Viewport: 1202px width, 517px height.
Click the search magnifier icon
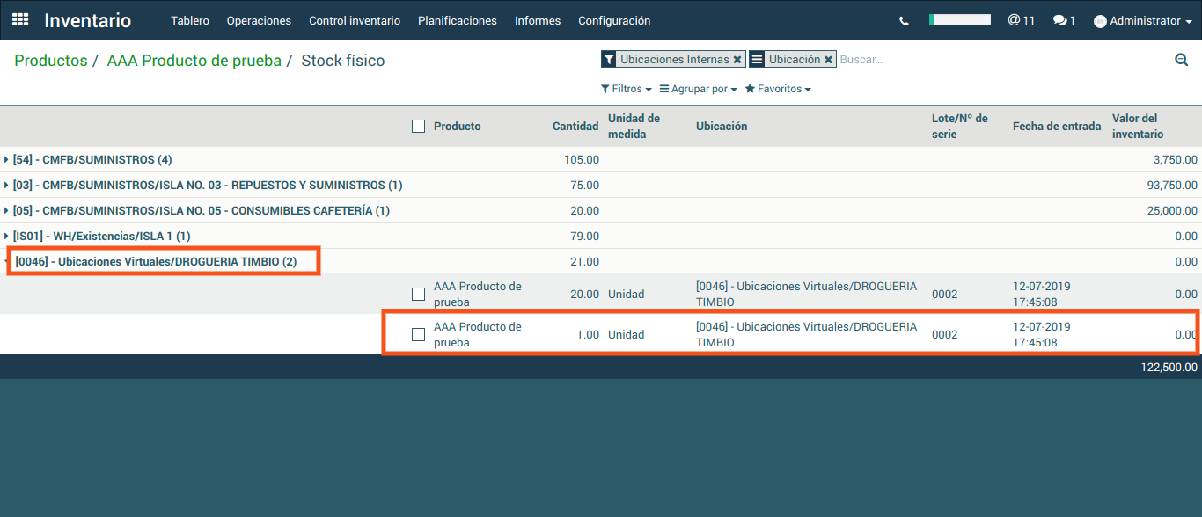coord(1181,60)
